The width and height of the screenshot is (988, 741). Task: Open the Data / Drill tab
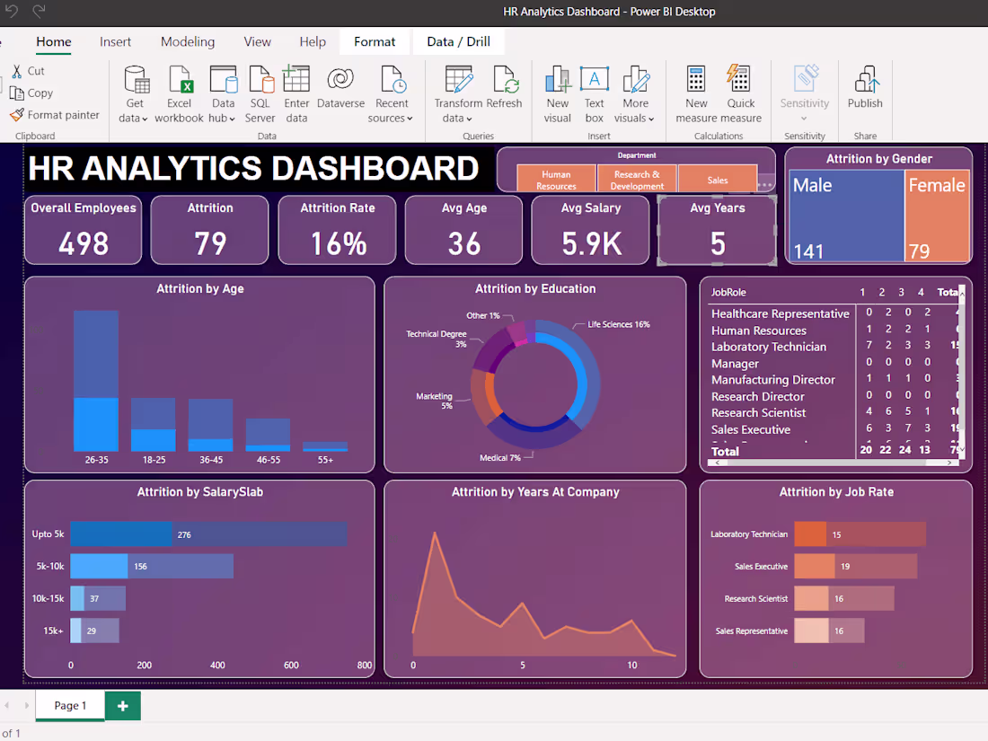pos(458,41)
